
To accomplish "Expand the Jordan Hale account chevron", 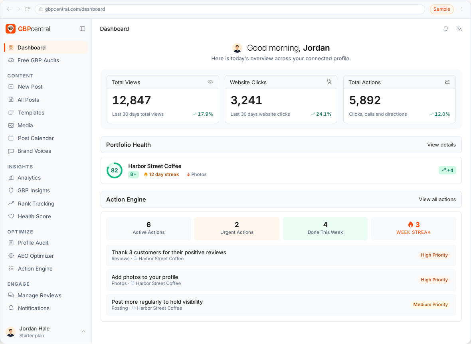I will 83,332.
